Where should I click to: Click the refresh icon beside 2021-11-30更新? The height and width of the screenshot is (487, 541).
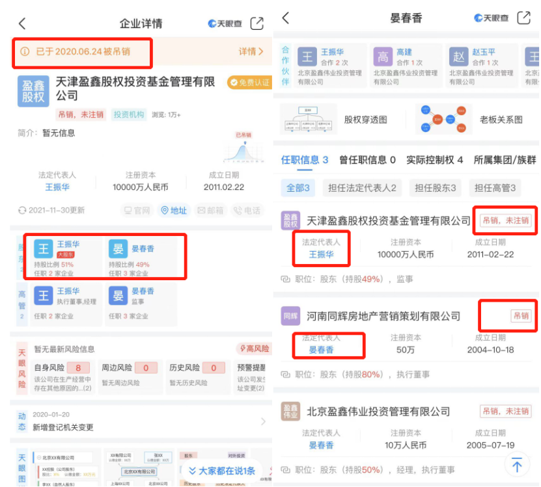22,210
